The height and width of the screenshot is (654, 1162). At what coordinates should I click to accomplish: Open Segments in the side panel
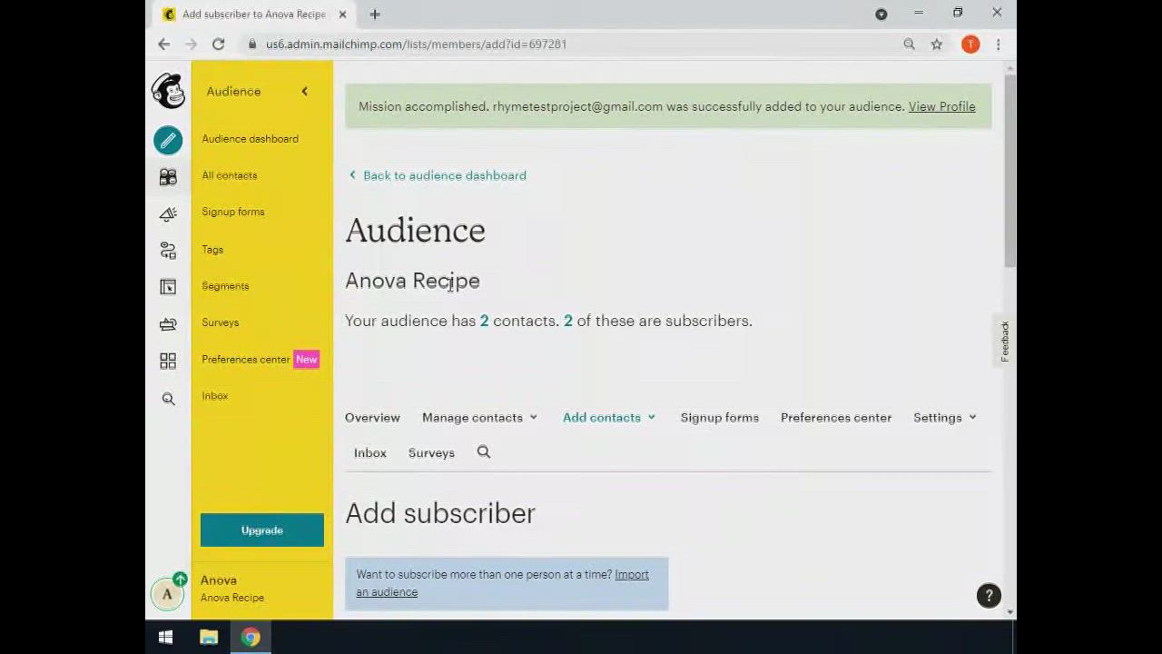[225, 286]
